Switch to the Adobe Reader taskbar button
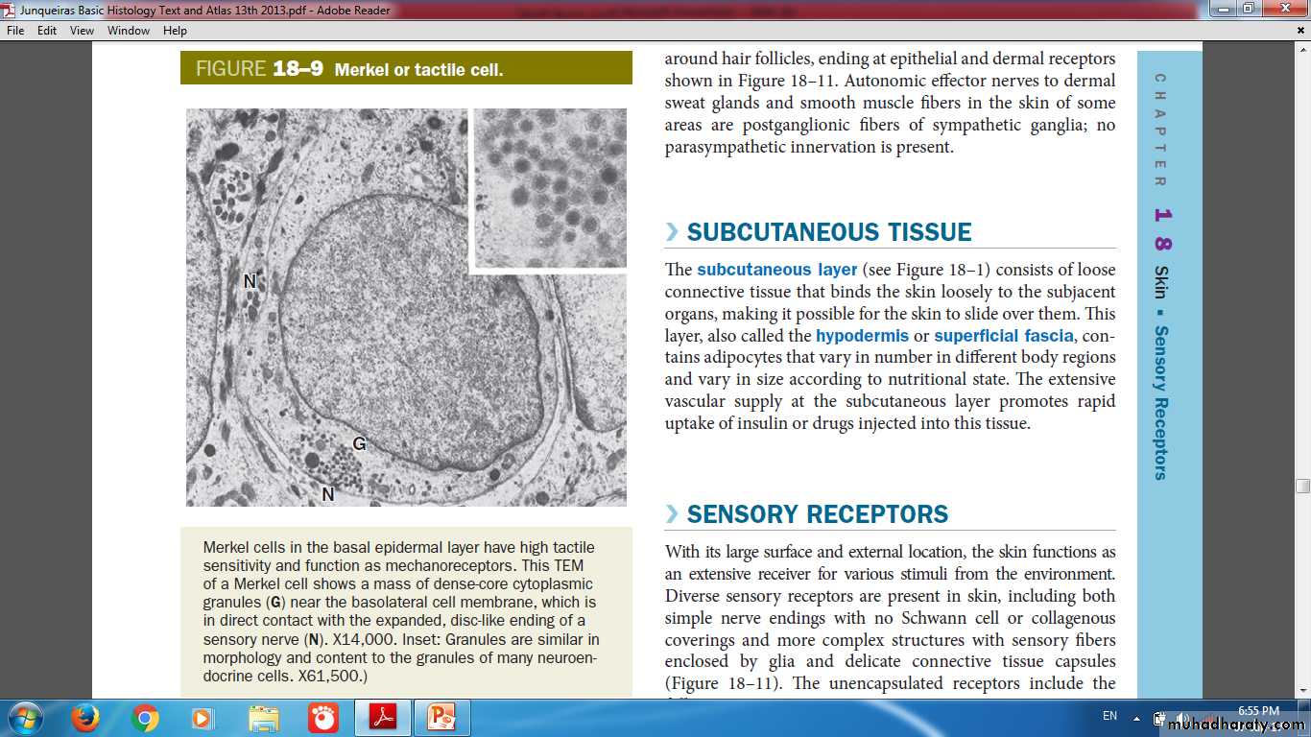This screenshot has height=737, width=1311. [383, 718]
